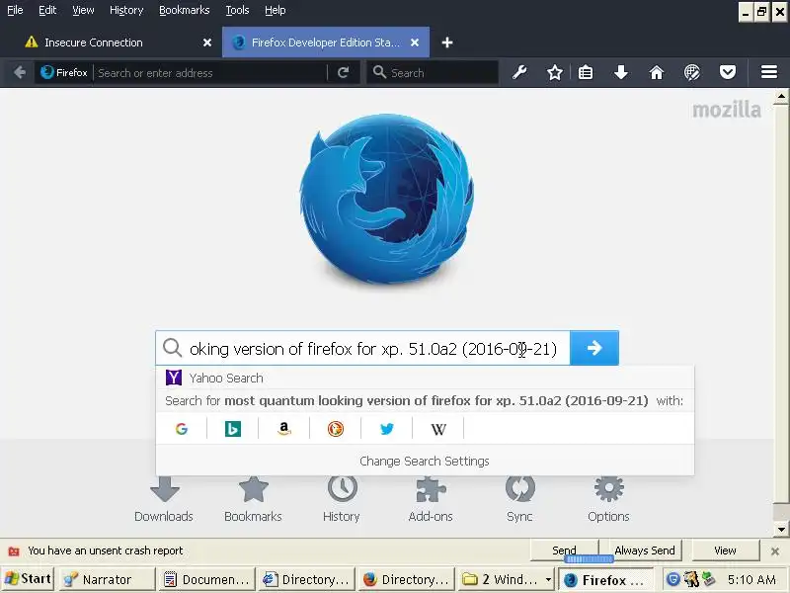Open the developer tools wrench icon
This screenshot has height=593, width=790.
pyautogui.click(x=519, y=72)
